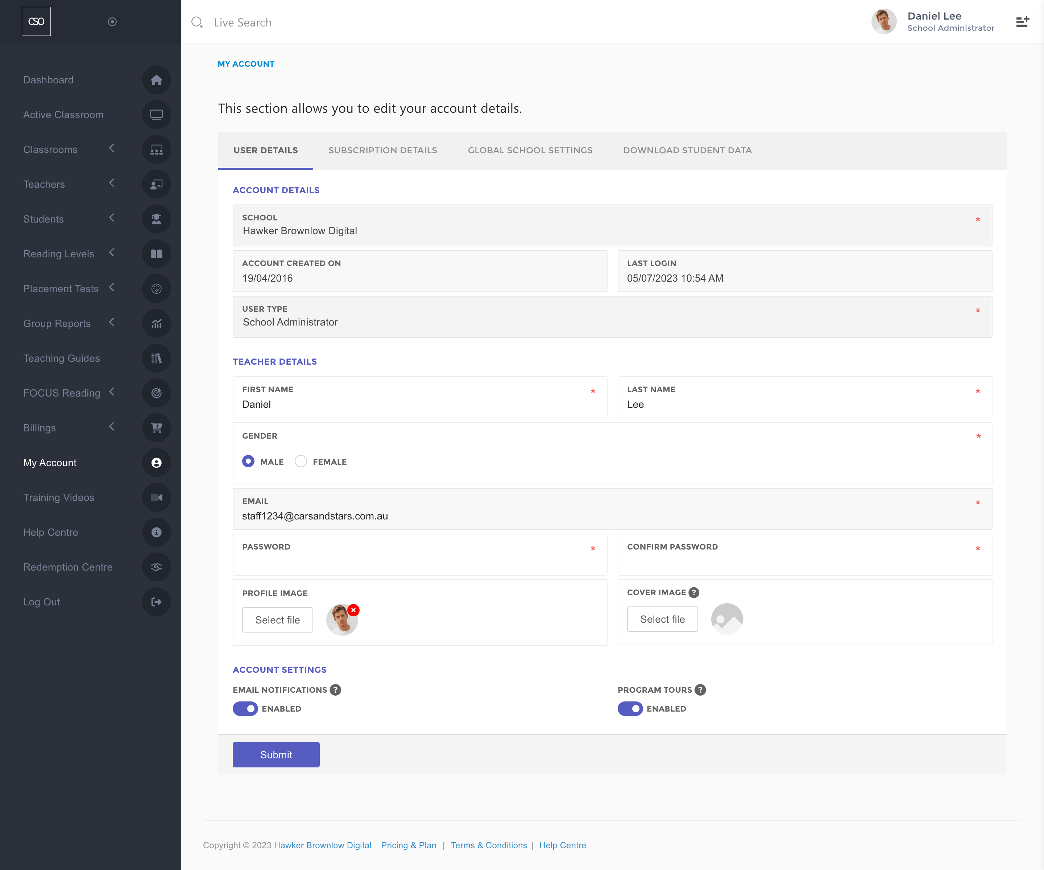Viewport: 1044px width, 870px height.
Task: Click Cover Image help question mark
Action: pos(694,593)
